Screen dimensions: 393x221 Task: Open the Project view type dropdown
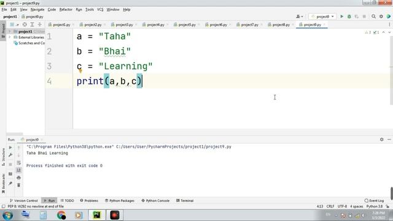click(x=14, y=25)
